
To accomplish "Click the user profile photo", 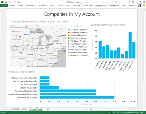I will coord(139,5).
